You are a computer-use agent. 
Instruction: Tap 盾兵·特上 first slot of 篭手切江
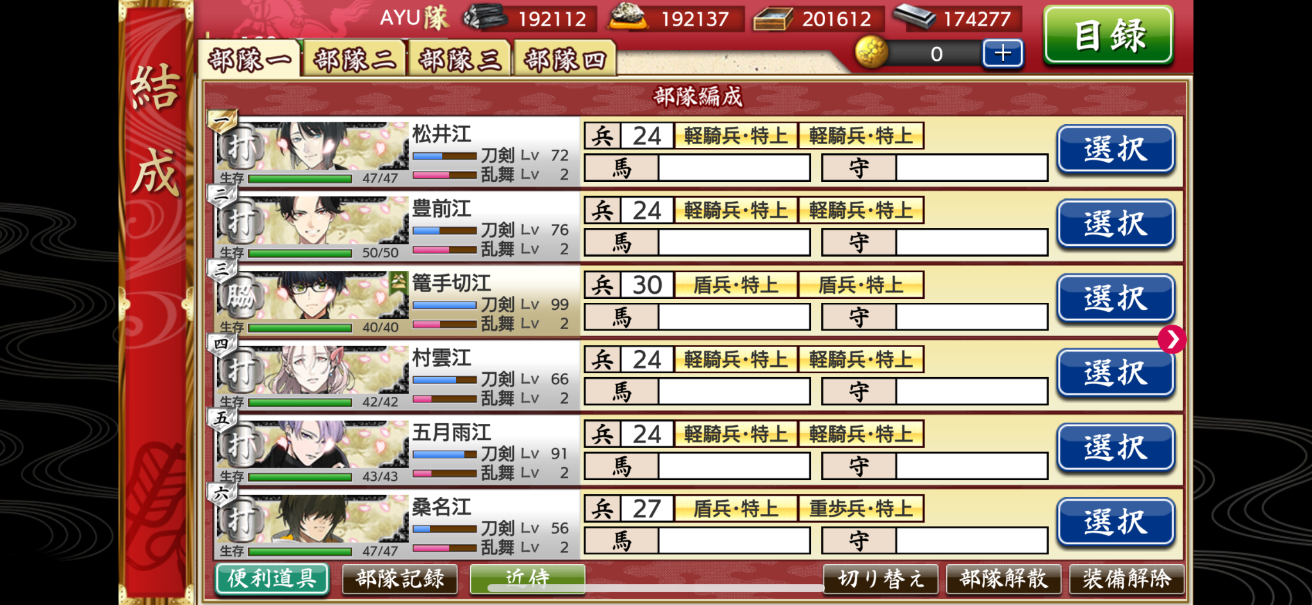[736, 285]
